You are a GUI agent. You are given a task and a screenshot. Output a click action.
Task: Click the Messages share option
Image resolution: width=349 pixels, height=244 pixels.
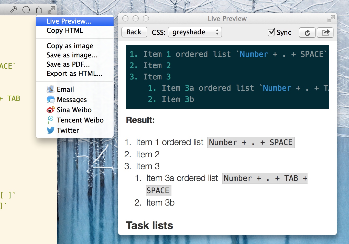[72, 99]
